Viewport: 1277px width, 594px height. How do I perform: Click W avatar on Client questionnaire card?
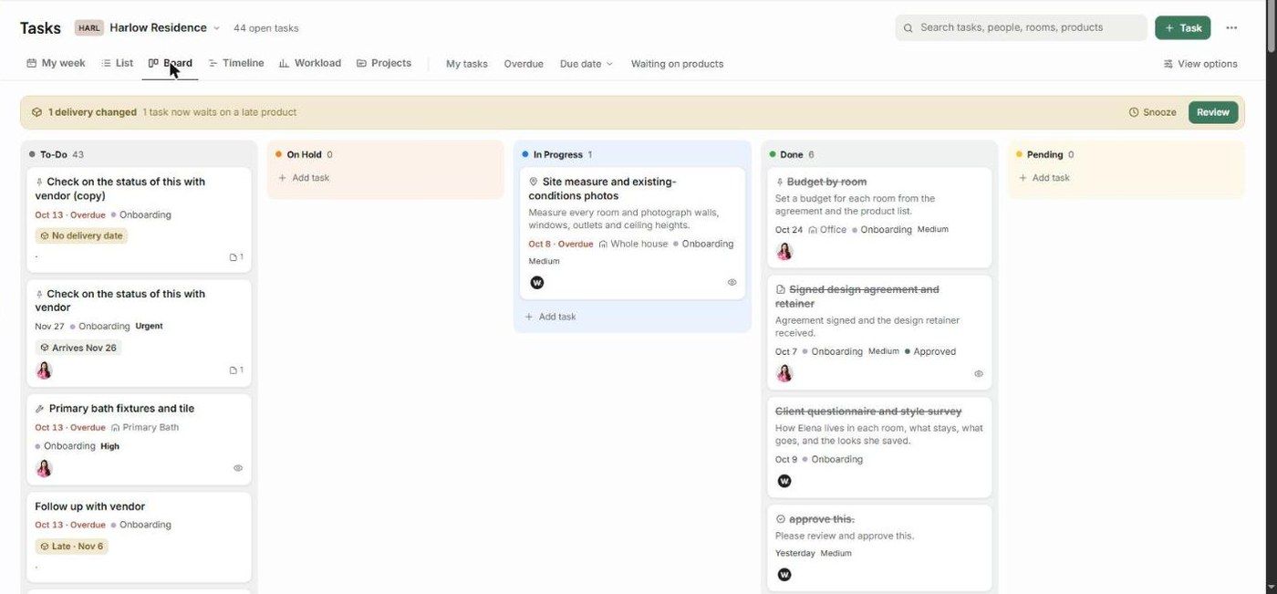click(x=784, y=481)
